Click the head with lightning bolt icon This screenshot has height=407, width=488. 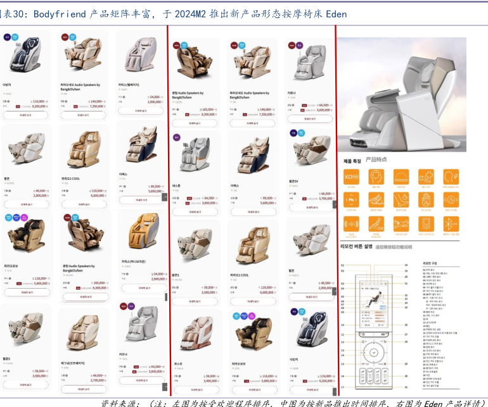click(x=451, y=177)
